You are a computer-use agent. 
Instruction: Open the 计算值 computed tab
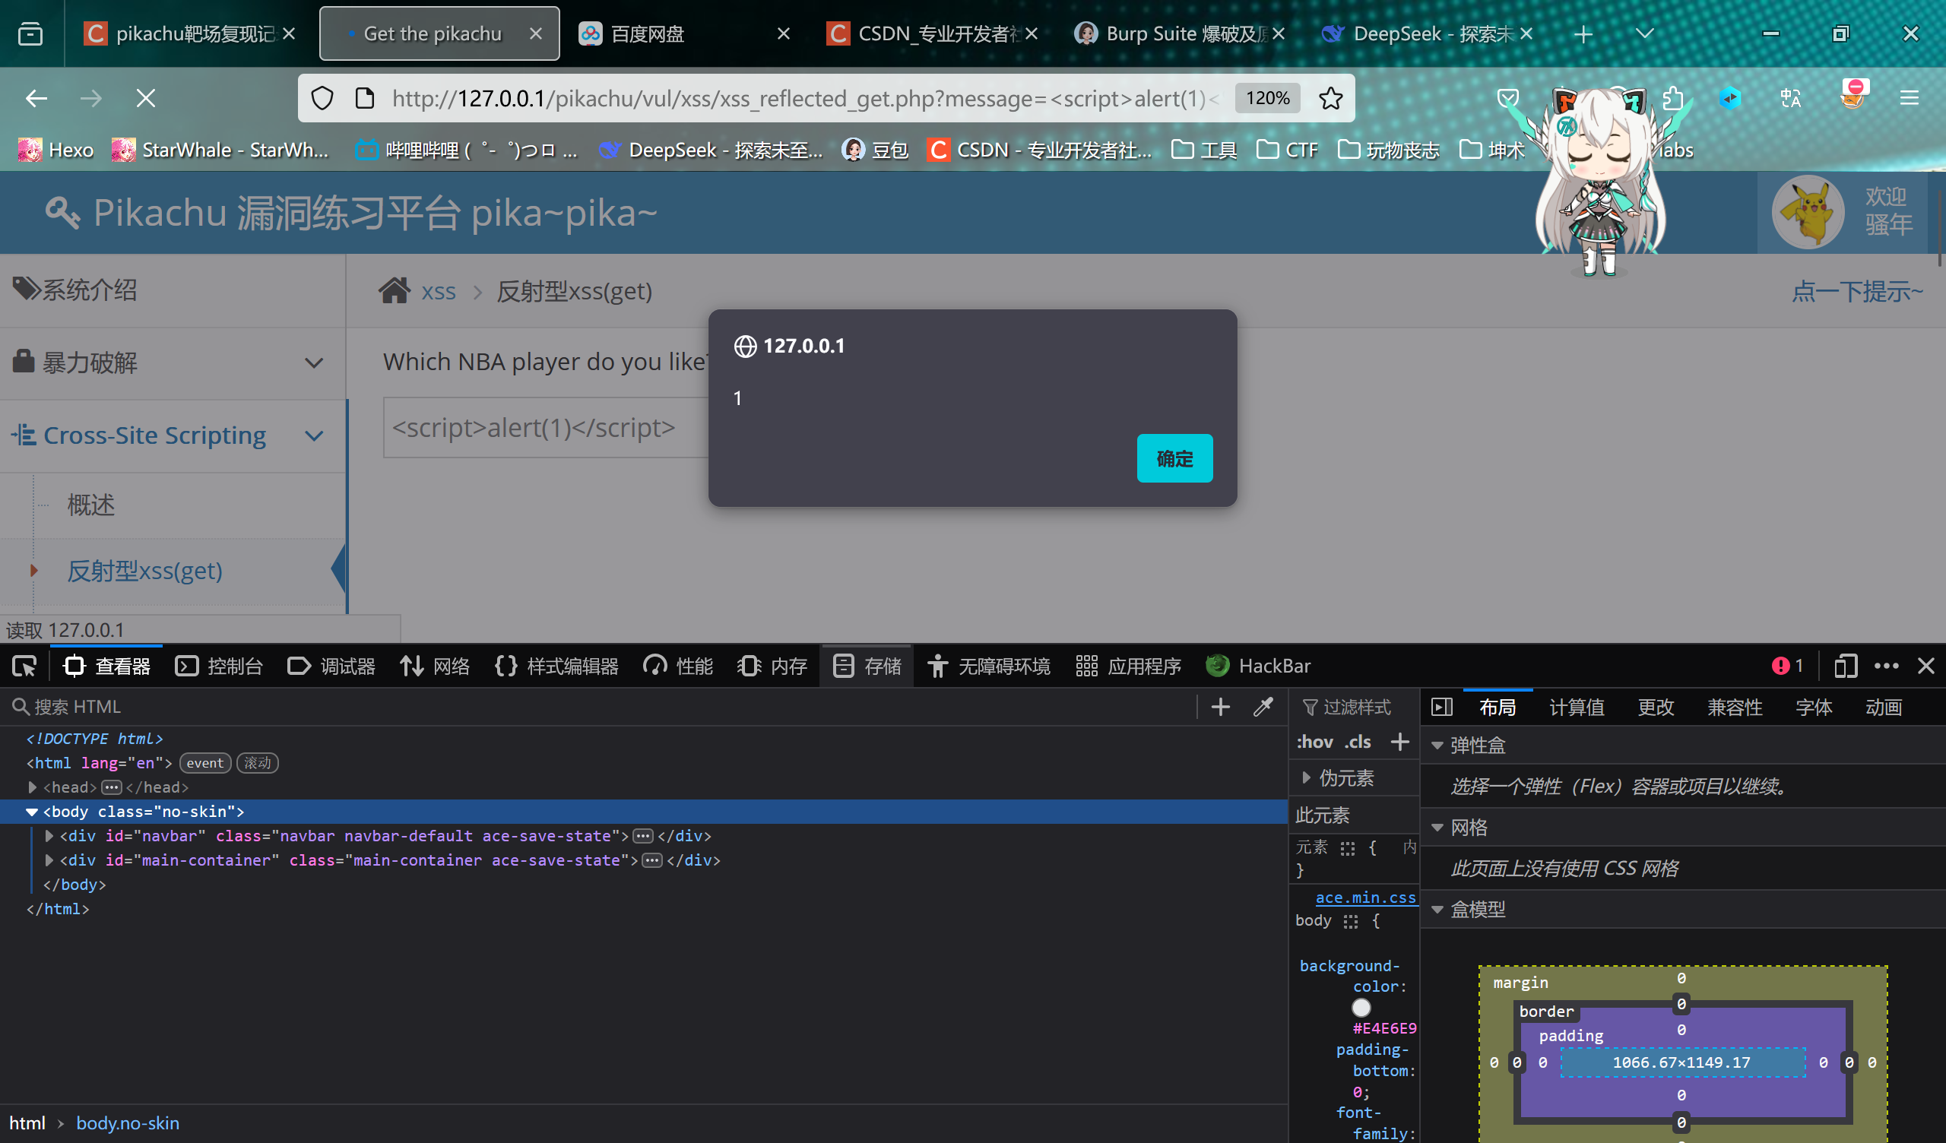coord(1576,707)
